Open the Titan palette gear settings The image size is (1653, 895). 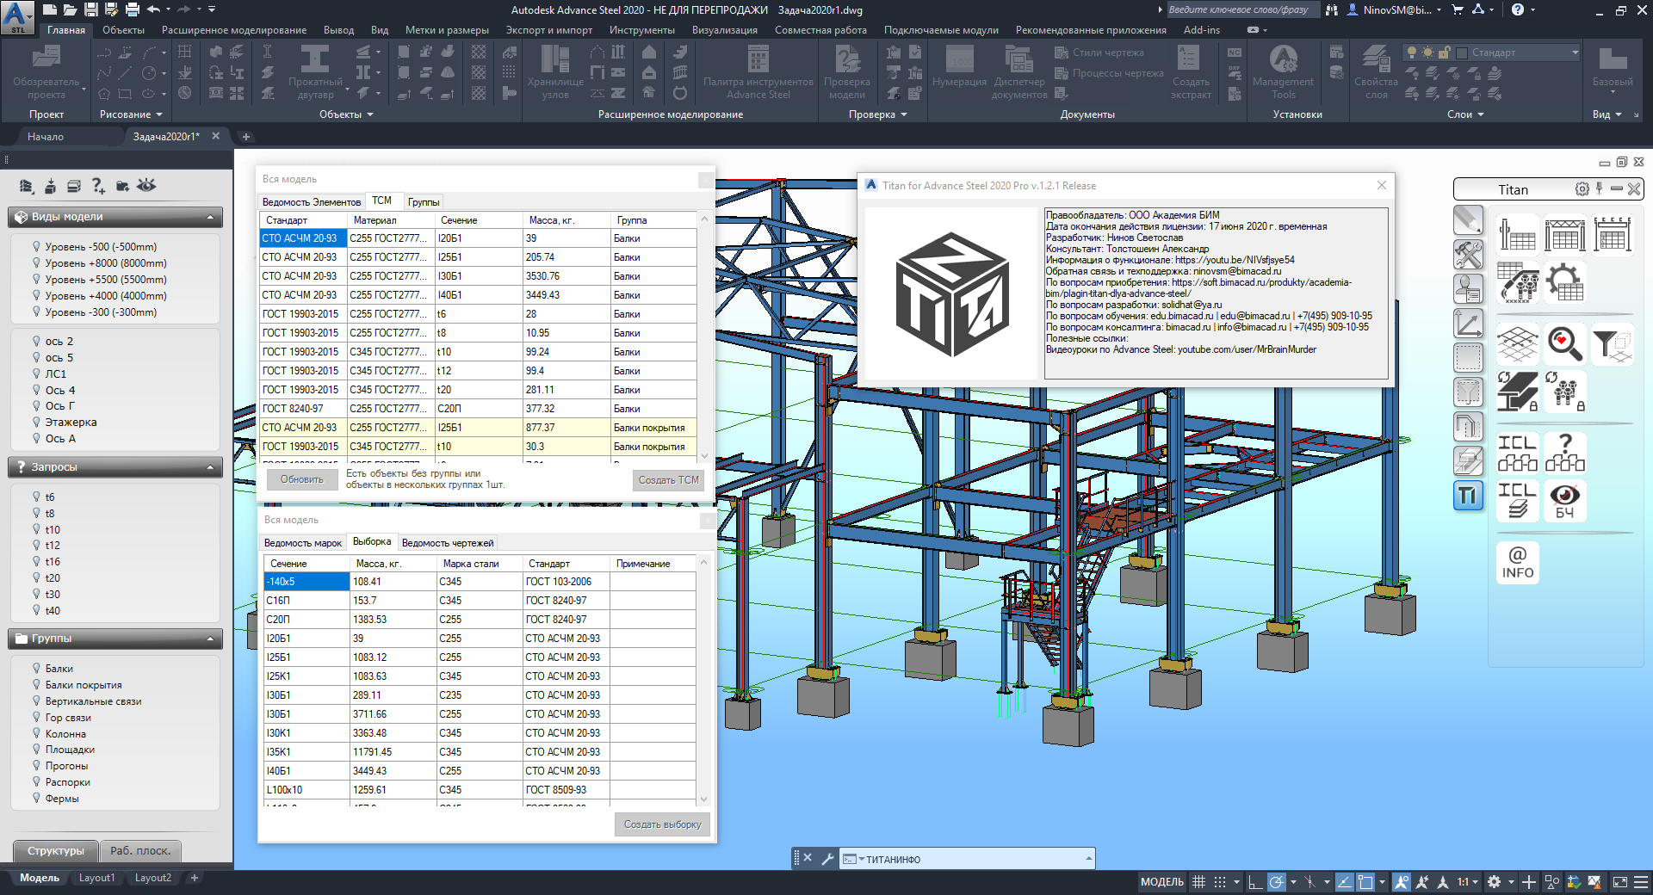(x=1582, y=189)
